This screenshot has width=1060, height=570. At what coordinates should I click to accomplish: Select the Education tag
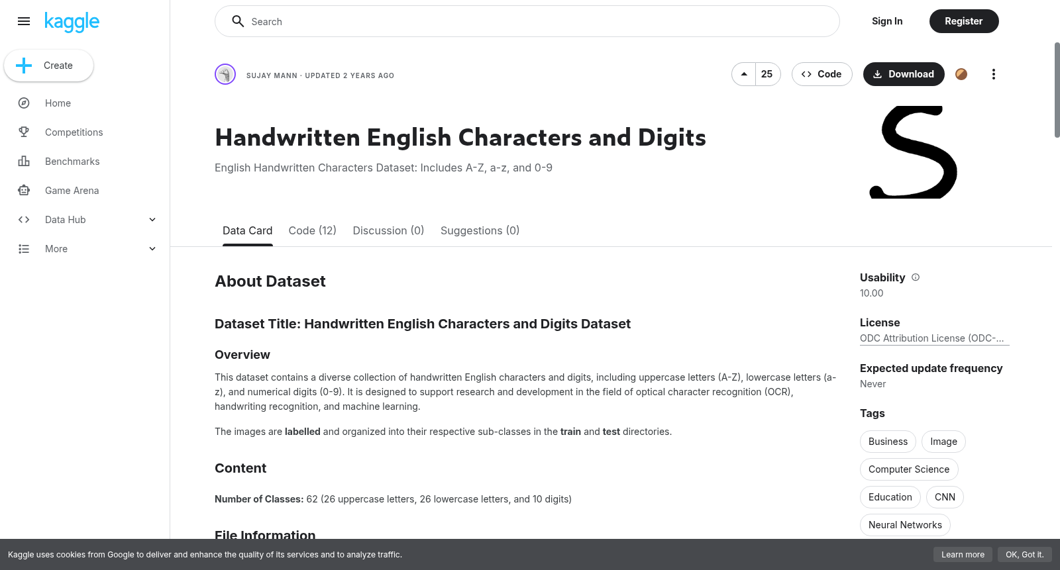(890, 497)
